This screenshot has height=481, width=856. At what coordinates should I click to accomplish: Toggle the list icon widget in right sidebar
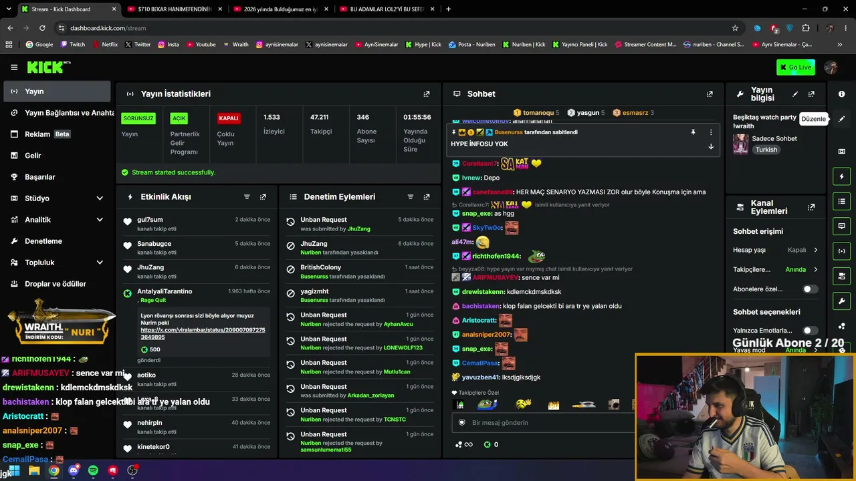(841, 201)
